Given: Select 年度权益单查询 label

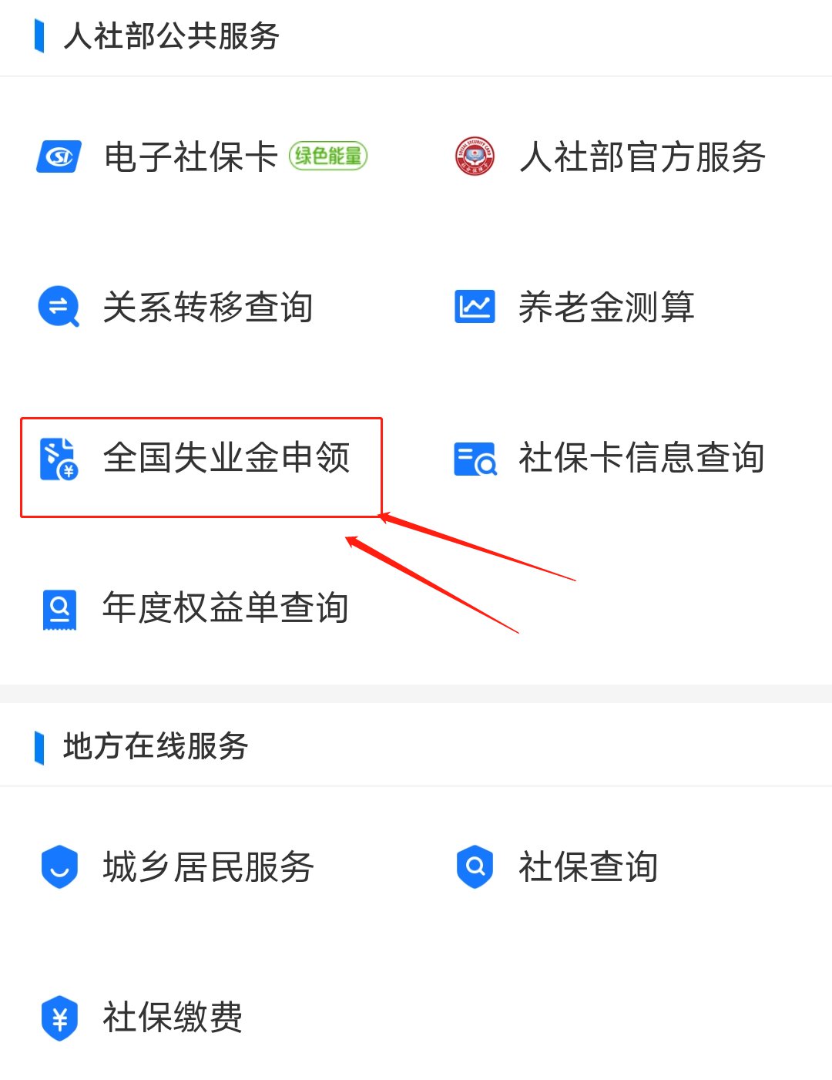Looking at the screenshot, I should pyautogui.click(x=226, y=607).
